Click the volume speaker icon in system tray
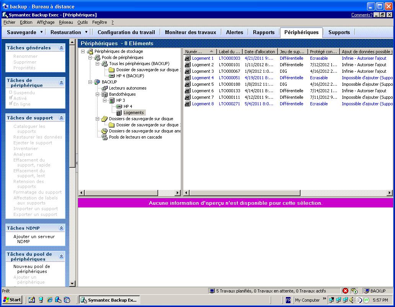Viewport: 395px width, 307px height. click(x=352, y=300)
